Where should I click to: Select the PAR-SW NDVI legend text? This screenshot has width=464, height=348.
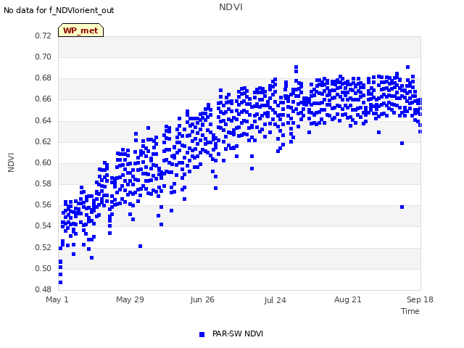click(238, 333)
